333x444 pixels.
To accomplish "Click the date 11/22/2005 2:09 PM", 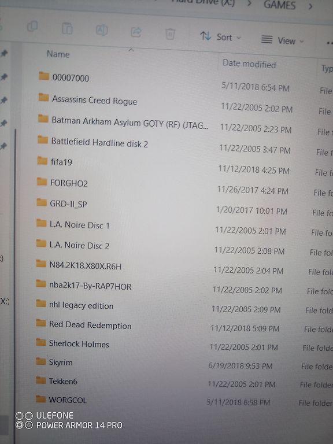I will tap(246, 309).
